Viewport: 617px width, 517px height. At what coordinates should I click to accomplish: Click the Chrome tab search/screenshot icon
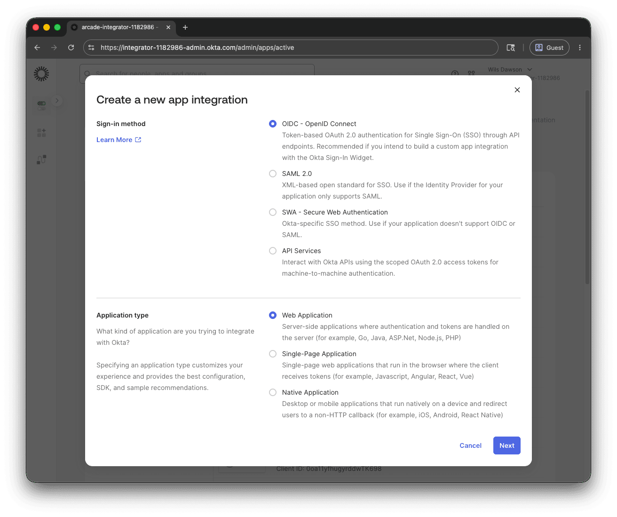(x=511, y=48)
